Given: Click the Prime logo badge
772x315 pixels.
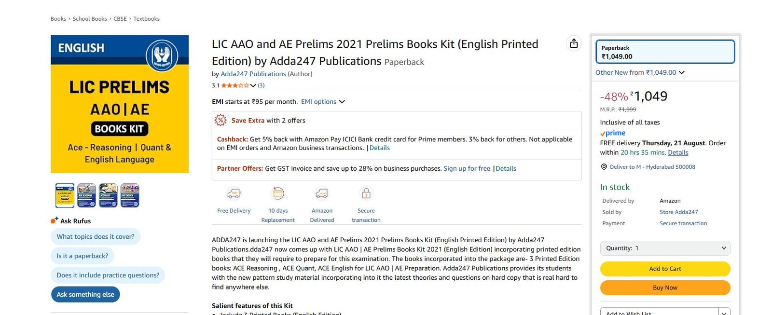Looking at the screenshot, I should (x=613, y=133).
